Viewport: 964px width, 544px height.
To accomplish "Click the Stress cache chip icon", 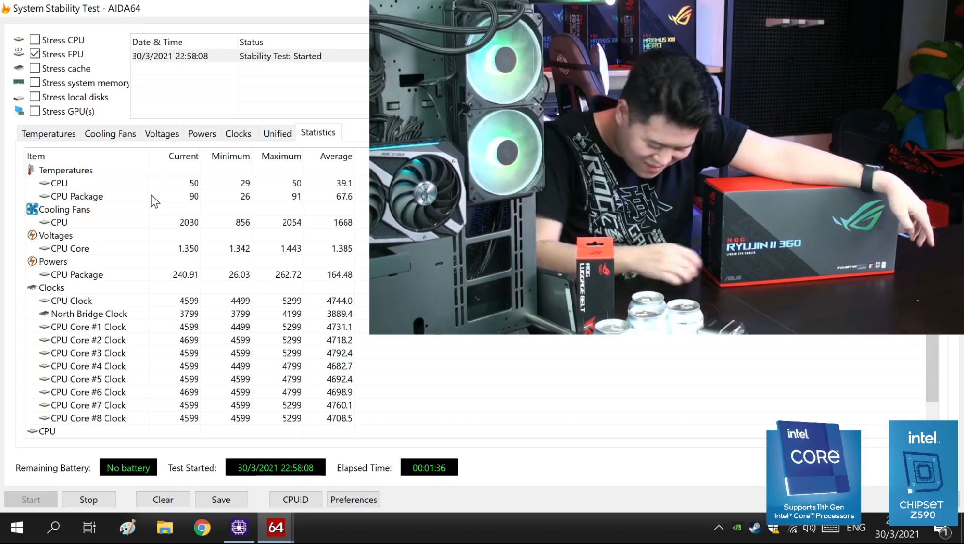I will tap(19, 68).
